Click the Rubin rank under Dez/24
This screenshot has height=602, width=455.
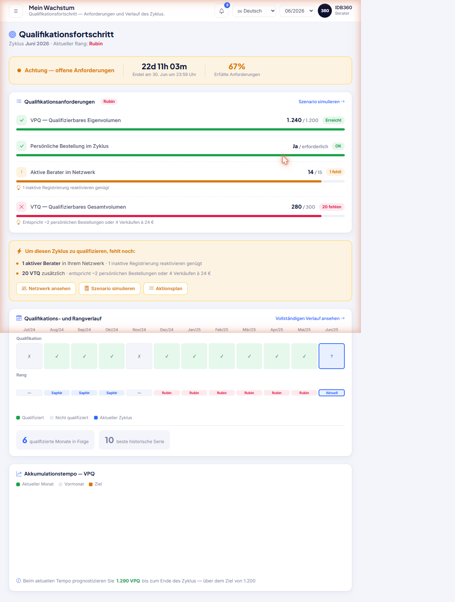tap(167, 393)
